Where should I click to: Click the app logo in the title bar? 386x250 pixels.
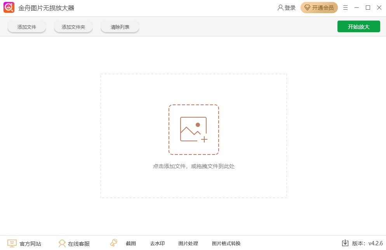pyautogui.click(x=9, y=7)
